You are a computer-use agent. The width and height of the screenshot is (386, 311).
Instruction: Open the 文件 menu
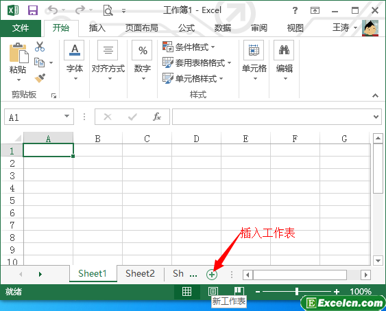pos(21,28)
